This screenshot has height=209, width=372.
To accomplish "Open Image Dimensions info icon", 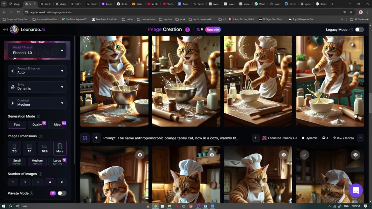I will (x=40, y=136).
